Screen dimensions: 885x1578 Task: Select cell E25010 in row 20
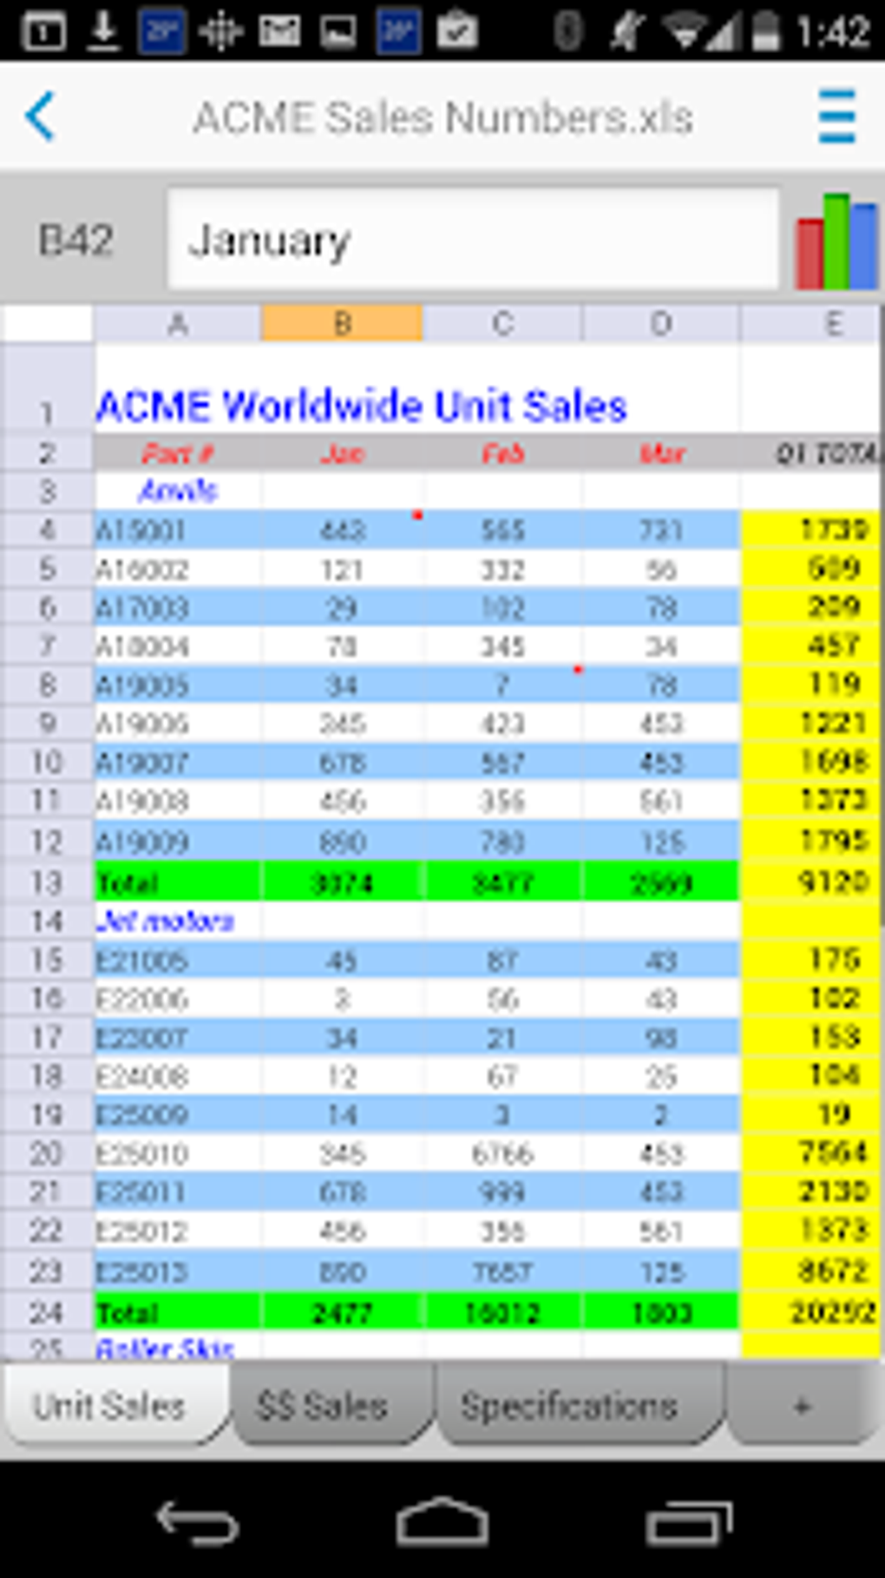178,1153
